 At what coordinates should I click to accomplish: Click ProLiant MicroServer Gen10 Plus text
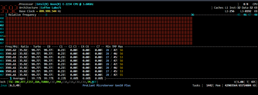click(x=107, y=85)
